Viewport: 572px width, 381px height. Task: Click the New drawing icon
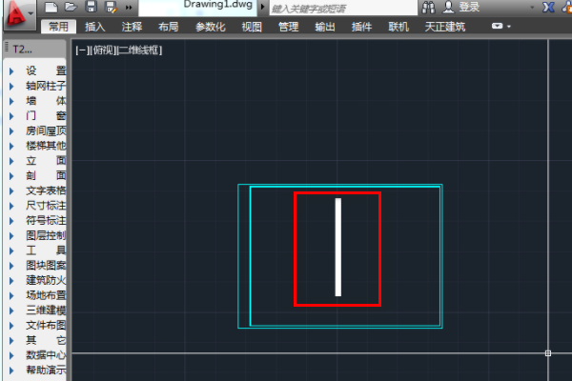51,7
